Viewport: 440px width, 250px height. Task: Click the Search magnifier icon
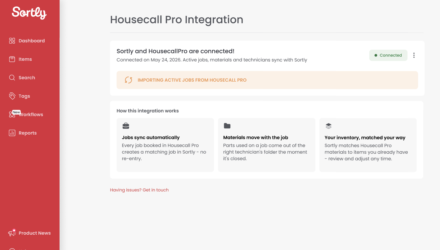(12, 78)
